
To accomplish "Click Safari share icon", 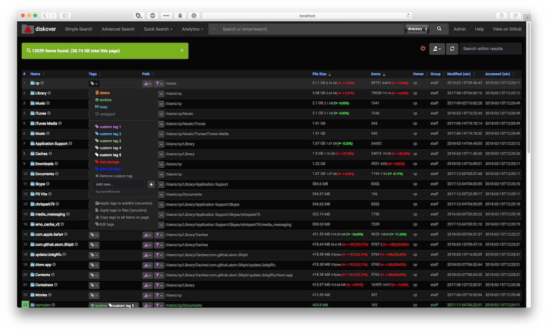I will pos(501,15).
